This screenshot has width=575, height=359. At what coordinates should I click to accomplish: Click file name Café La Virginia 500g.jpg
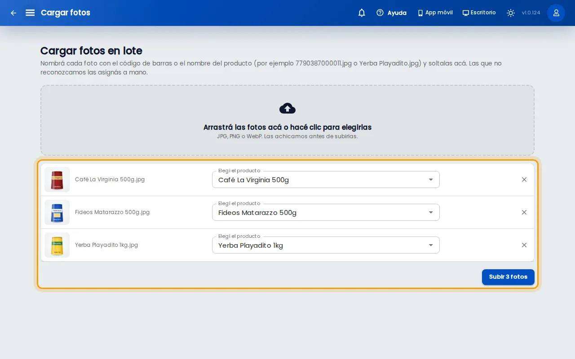pyautogui.click(x=110, y=179)
